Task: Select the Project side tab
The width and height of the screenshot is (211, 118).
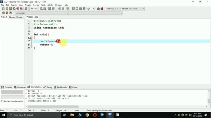Action: point(4,17)
